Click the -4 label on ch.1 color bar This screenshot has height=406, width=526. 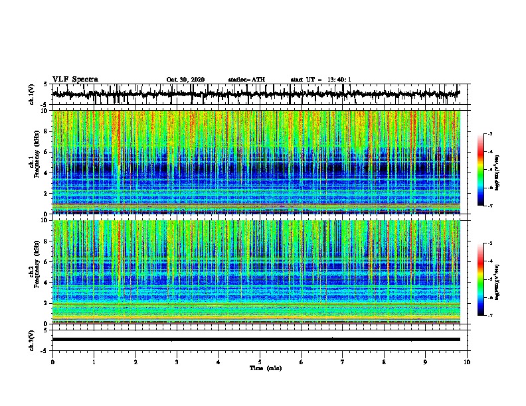click(490, 152)
